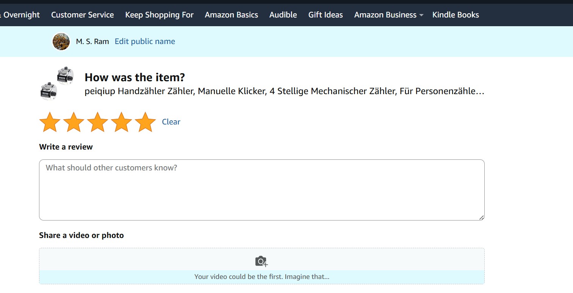Click the first rating star
This screenshot has width=573, height=293.
pos(50,122)
